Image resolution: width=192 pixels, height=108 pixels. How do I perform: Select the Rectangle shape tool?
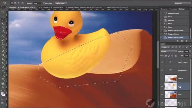(3, 79)
